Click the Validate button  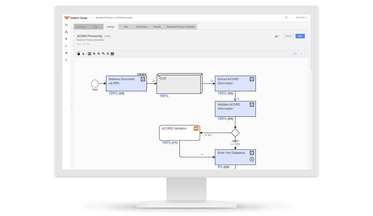[288, 36]
